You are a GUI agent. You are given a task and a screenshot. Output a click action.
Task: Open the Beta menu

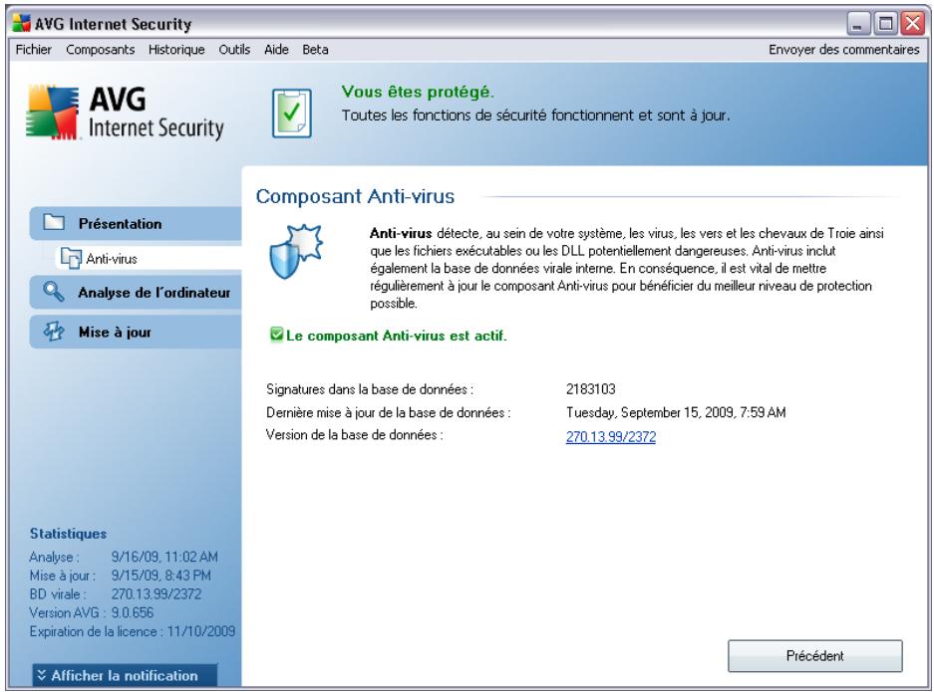click(315, 50)
